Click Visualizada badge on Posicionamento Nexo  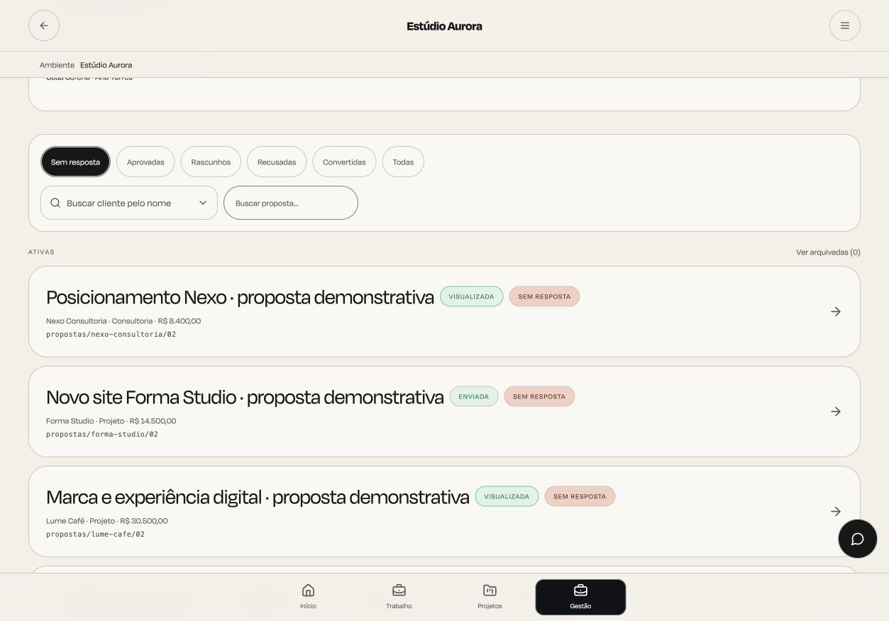(x=471, y=296)
